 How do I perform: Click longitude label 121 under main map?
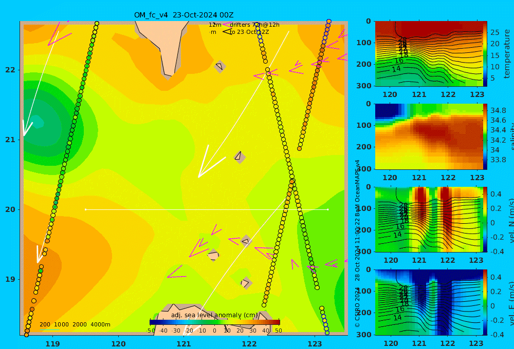184,344
